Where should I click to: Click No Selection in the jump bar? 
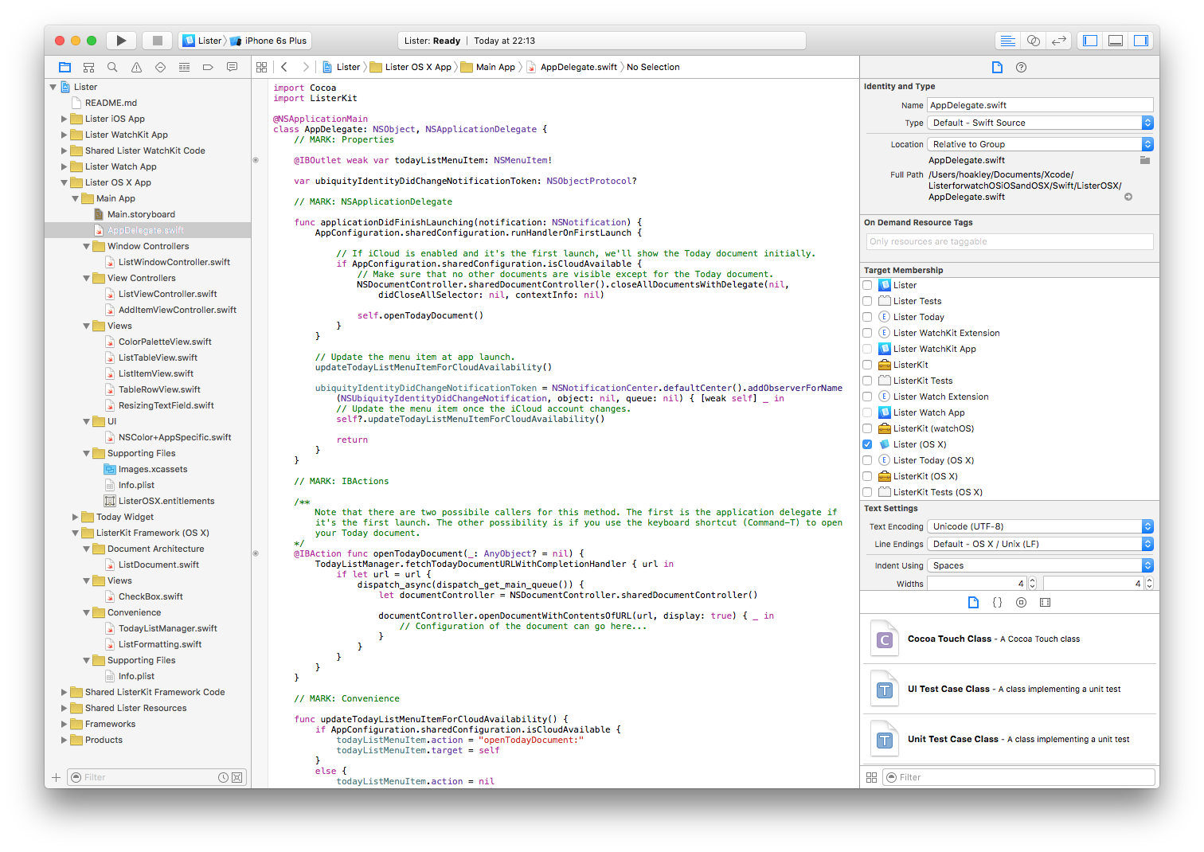[653, 68]
